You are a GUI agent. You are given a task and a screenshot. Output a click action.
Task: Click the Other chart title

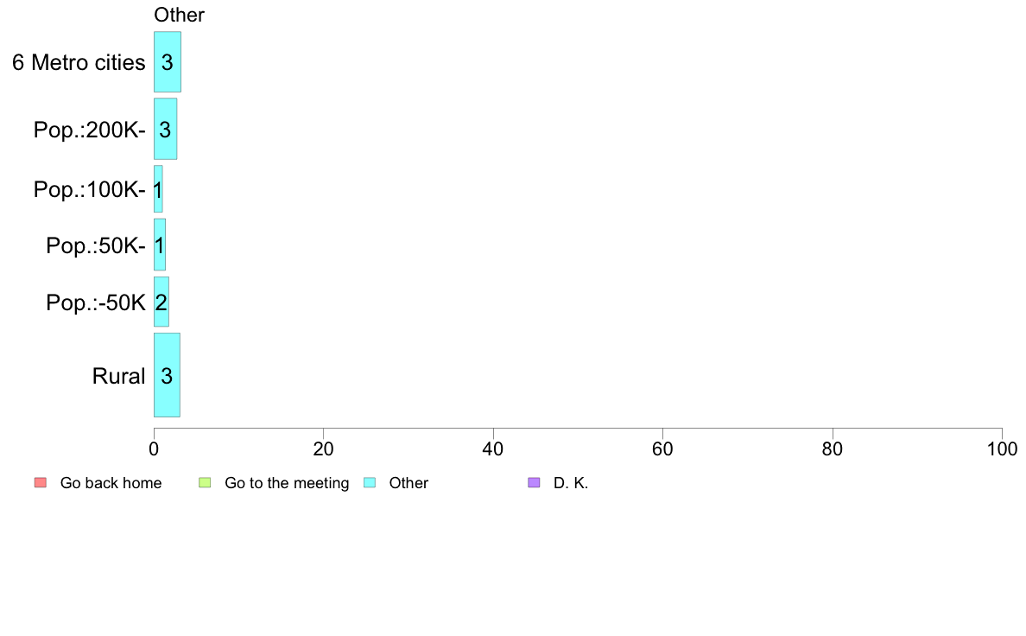coord(180,15)
